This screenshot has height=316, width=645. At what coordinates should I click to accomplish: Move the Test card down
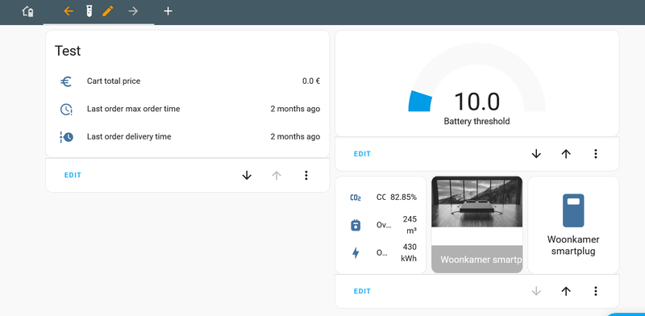click(247, 175)
